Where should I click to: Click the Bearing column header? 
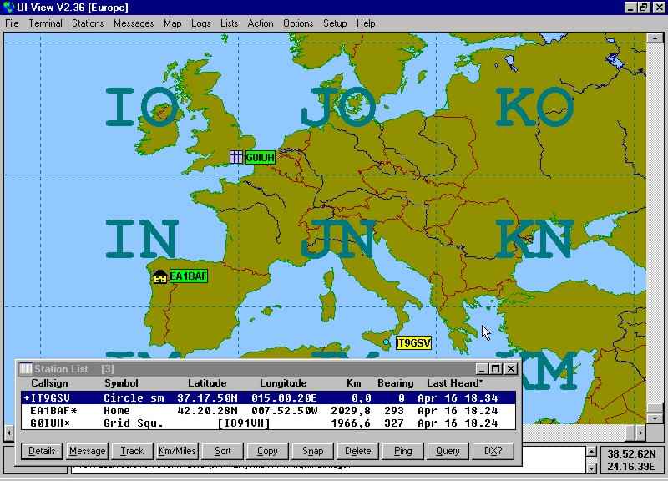click(x=395, y=383)
